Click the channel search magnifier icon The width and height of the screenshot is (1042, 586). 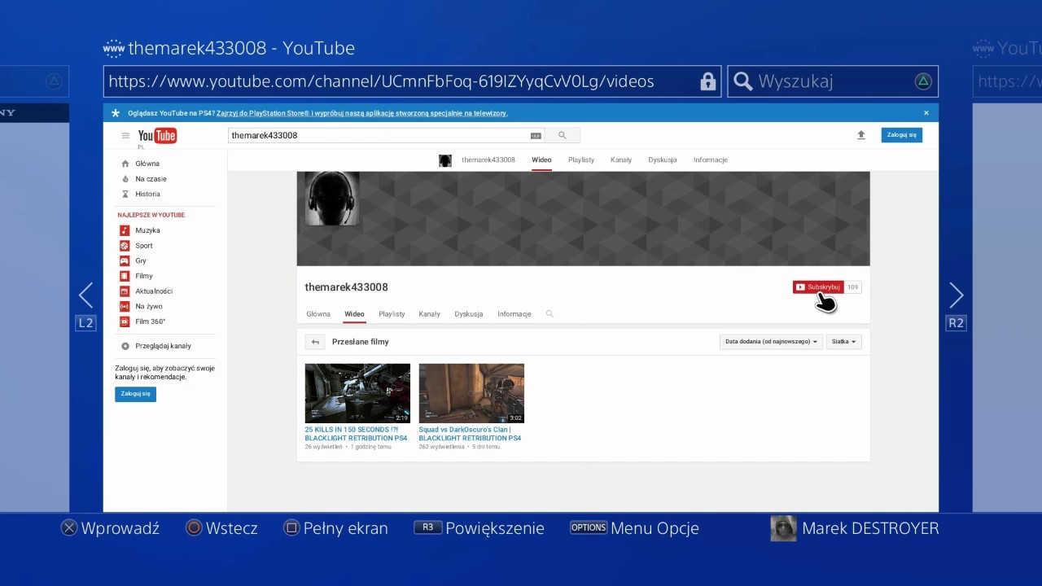[549, 313]
